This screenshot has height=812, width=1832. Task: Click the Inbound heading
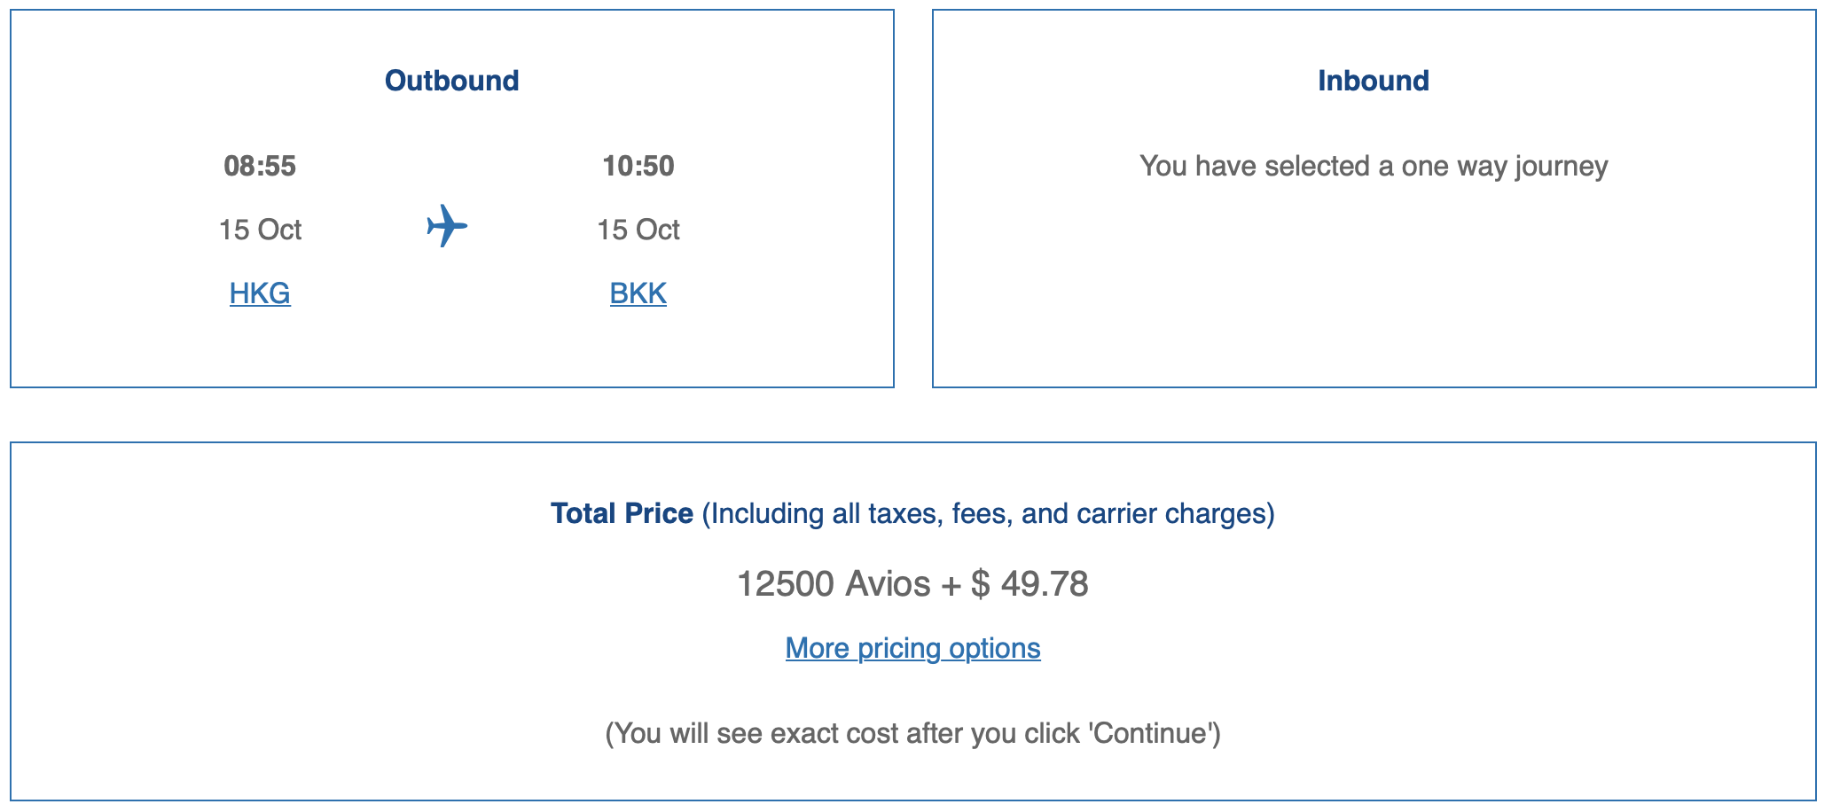[1375, 80]
